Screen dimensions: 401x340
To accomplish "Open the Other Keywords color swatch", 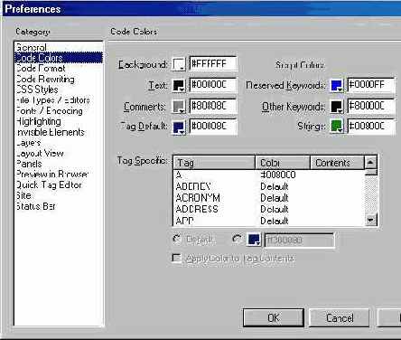I will (x=337, y=107).
